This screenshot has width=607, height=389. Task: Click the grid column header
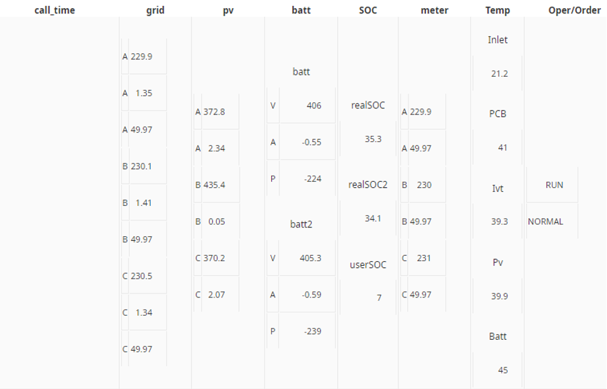tap(155, 10)
